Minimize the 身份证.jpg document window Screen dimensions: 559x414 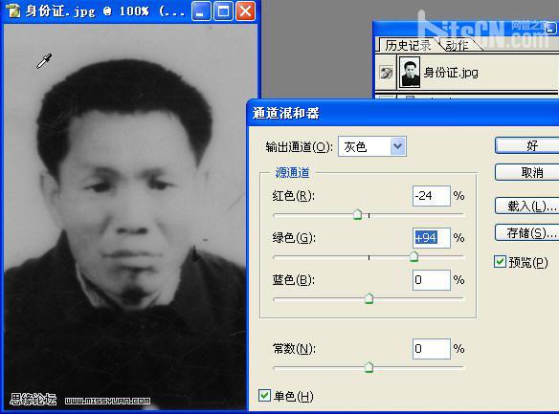(x=201, y=11)
